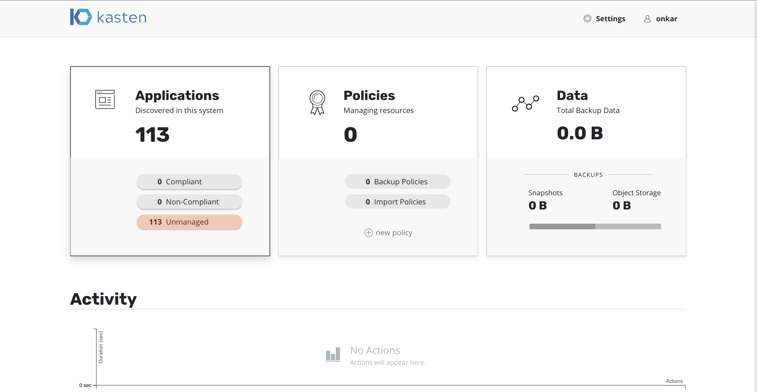757x392 pixels.
Task: Click the Applications card heading
Action: pyautogui.click(x=177, y=96)
